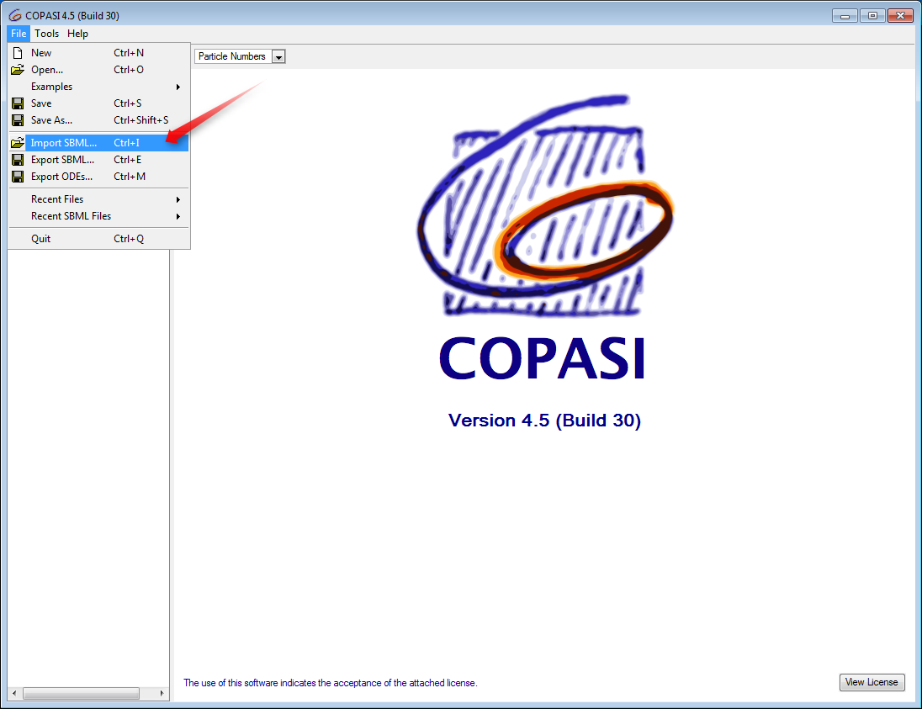Choose Export SBML... from the menu

click(x=98, y=160)
